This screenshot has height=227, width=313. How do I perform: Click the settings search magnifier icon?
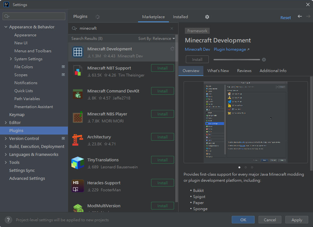click(x=7, y=16)
